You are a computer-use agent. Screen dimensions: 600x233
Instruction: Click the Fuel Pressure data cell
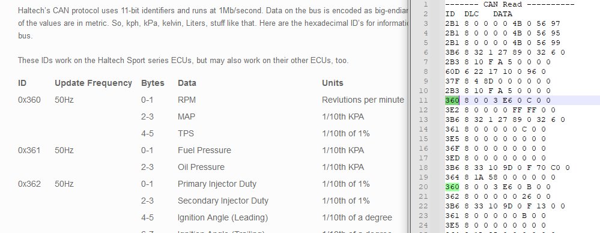(204, 150)
